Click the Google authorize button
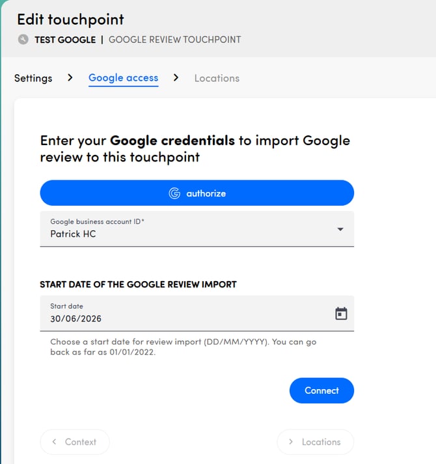Viewport: 436px width, 464px height. pyautogui.click(x=197, y=193)
